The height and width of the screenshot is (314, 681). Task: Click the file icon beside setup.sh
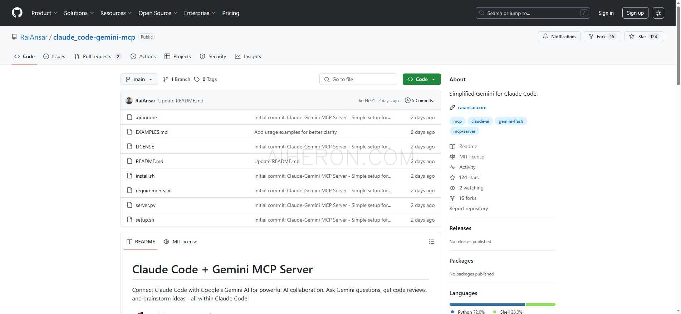pyautogui.click(x=130, y=219)
